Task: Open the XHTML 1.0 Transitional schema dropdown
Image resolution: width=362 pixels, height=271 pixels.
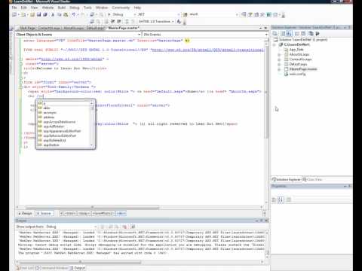Action: 156,21
